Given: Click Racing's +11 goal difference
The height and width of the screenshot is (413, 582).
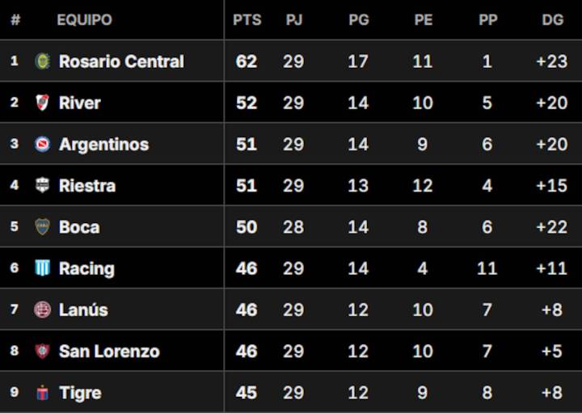Looking at the screenshot, I should pos(551,268).
